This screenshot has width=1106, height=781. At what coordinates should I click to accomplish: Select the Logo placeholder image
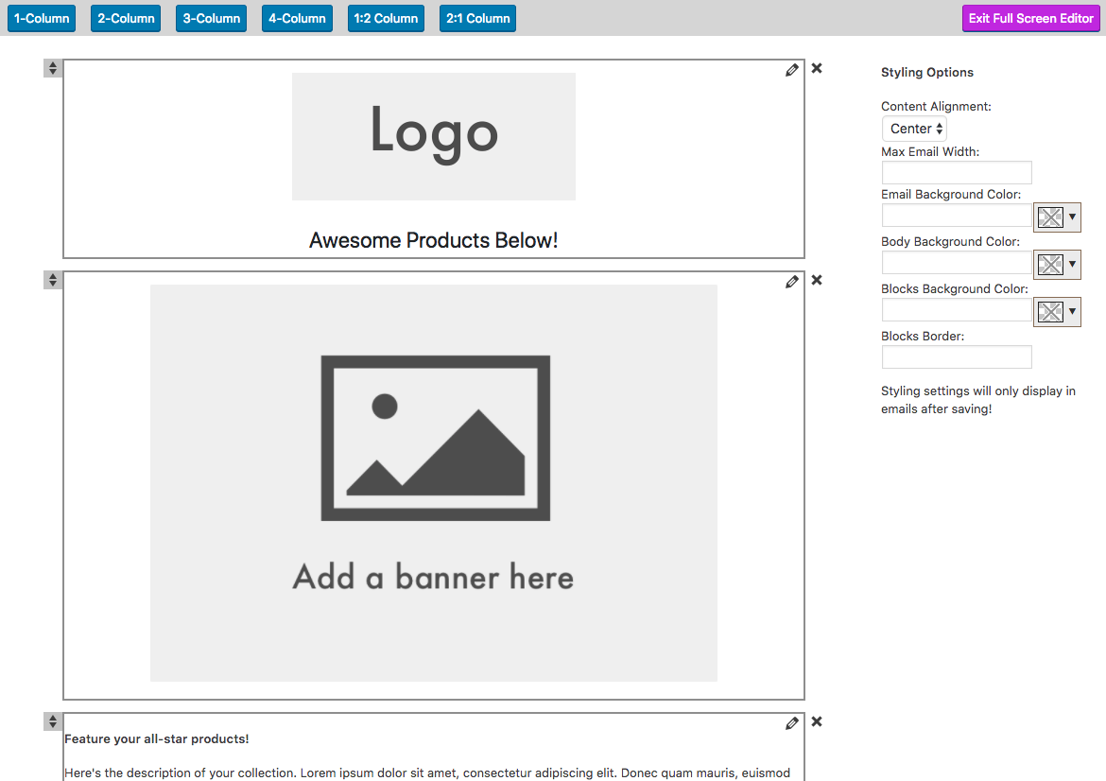[x=434, y=136]
